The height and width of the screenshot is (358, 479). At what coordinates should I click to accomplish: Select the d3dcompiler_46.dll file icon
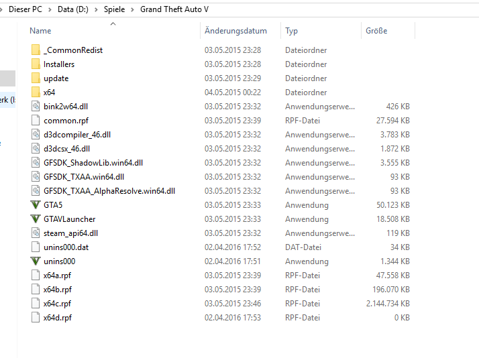point(36,134)
